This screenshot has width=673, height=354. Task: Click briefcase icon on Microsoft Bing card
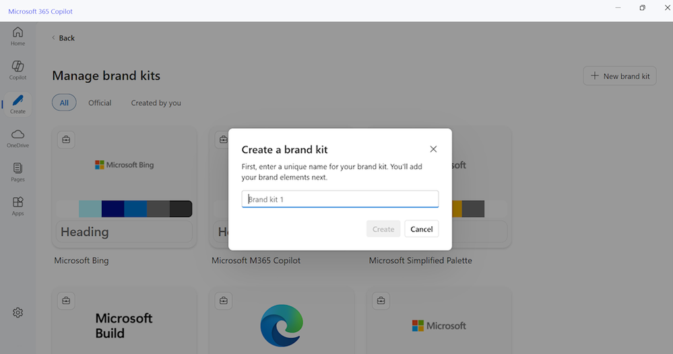click(66, 140)
